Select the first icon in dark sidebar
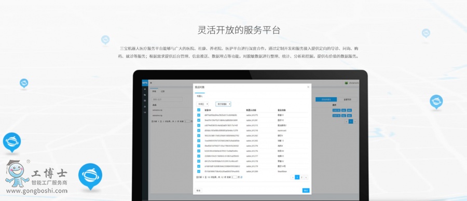The width and height of the screenshot is (467, 201). coord(145,89)
